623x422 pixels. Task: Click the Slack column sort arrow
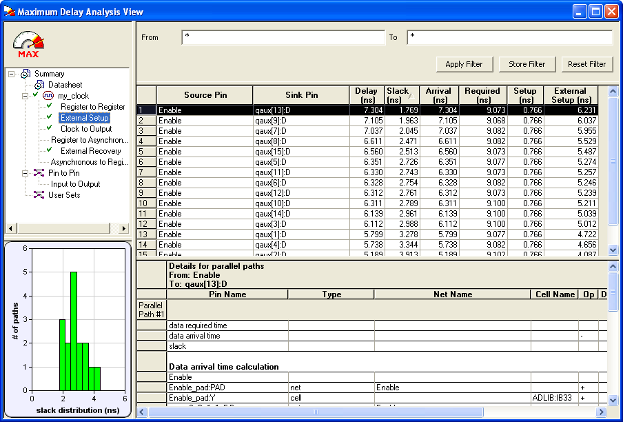411,95
